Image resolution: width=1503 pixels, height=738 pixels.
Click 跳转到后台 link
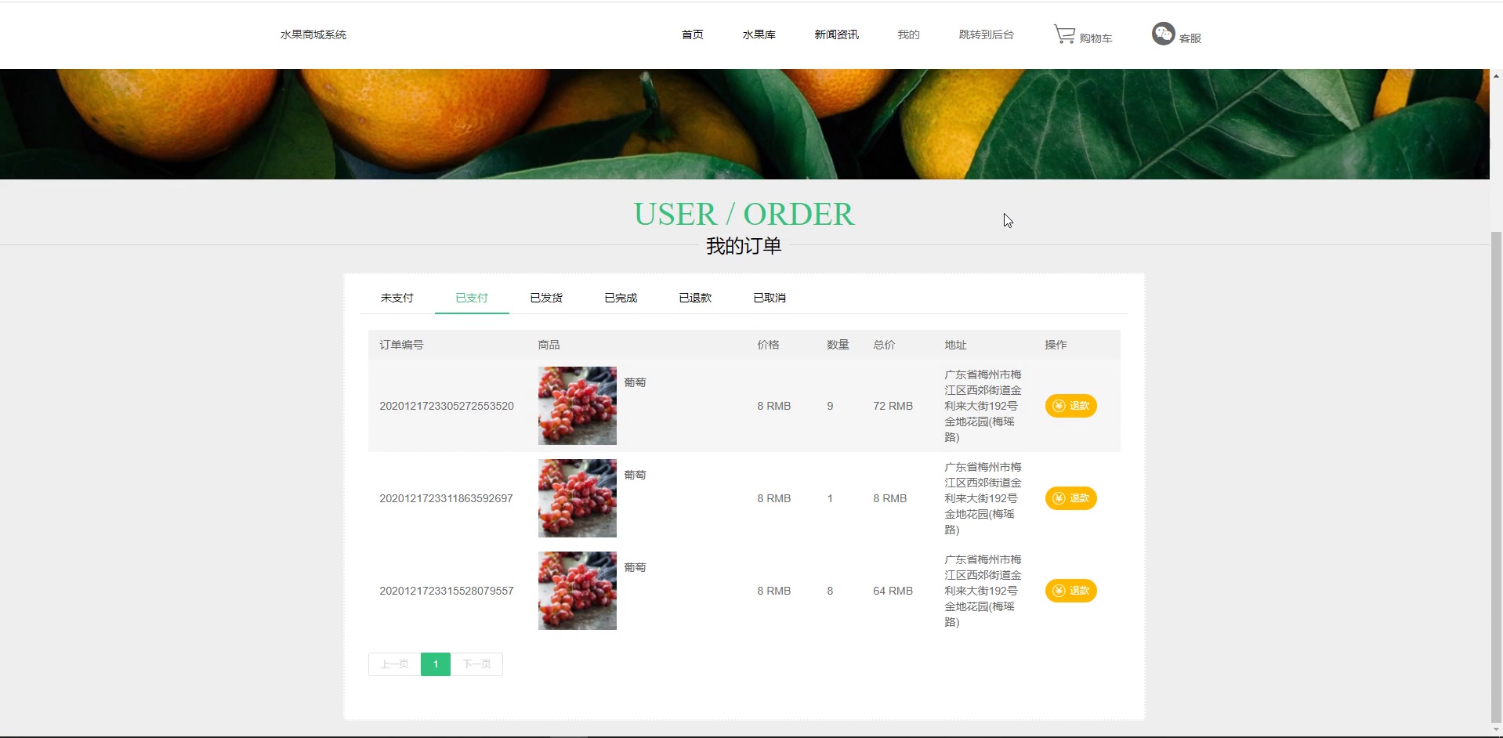tap(986, 34)
